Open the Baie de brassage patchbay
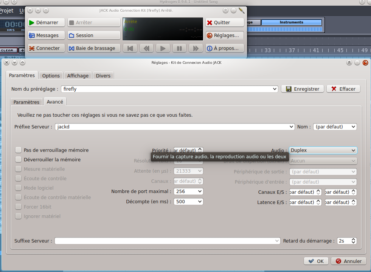The height and width of the screenshot is (272, 371). click(x=94, y=48)
